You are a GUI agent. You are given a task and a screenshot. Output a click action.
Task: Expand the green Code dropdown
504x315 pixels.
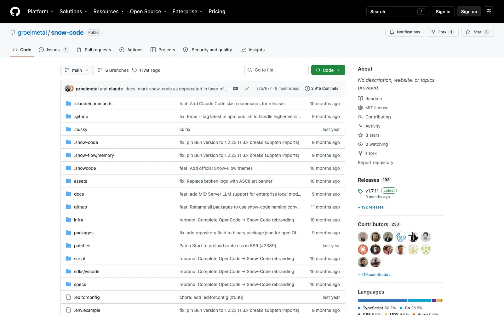[x=328, y=70]
